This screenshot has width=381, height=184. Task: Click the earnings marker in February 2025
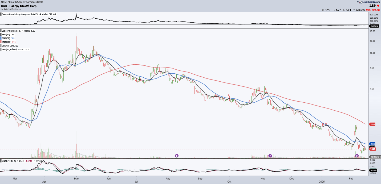pyautogui.click(x=357, y=156)
